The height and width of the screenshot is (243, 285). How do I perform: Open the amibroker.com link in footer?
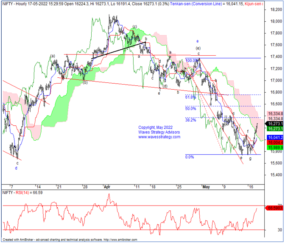tap(120, 240)
